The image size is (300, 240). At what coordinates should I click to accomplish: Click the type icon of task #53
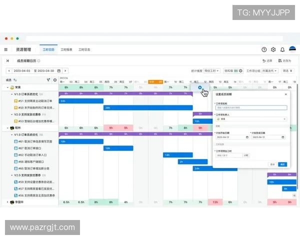(16, 121)
